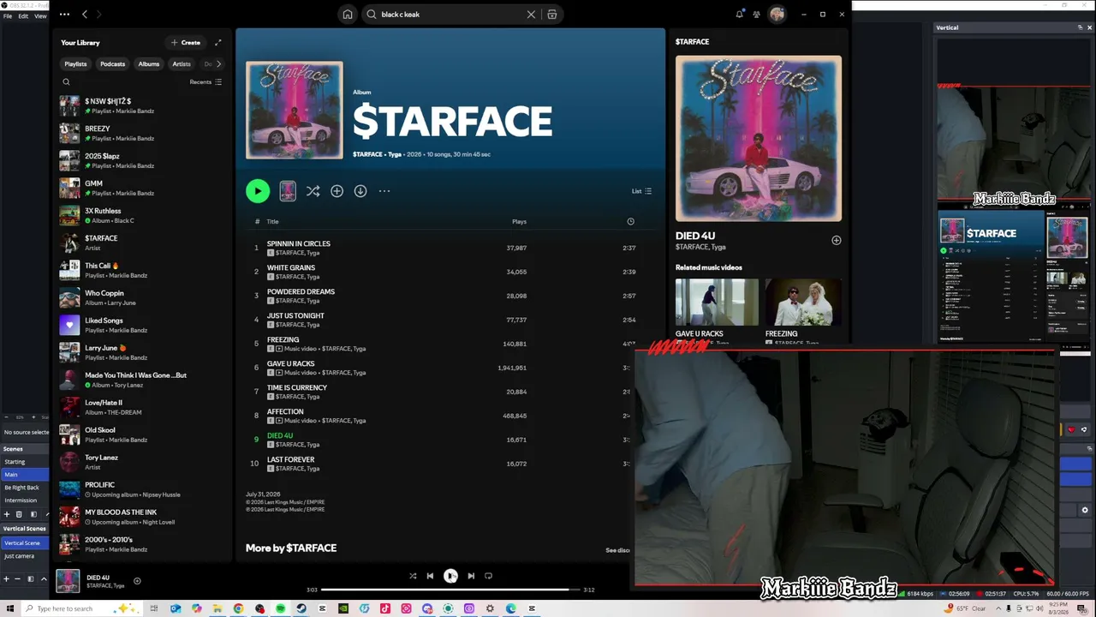The width and height of the screenshot is (1096, 617).
Task: Go back using the Spotify back arrow
Action: (x=85, y=15)
